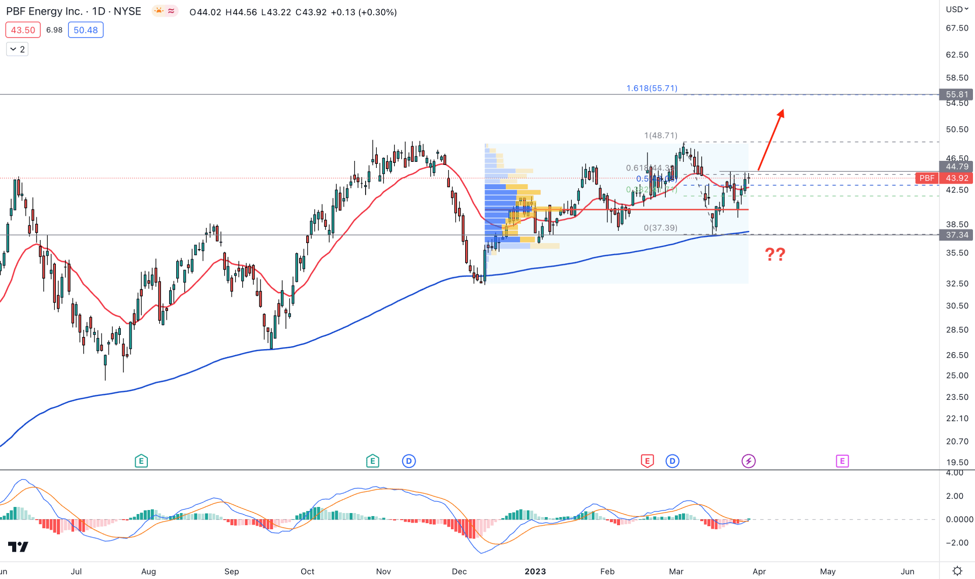Open the USD currency dropdown
The image size is (975, 579).
coord(957,9)
